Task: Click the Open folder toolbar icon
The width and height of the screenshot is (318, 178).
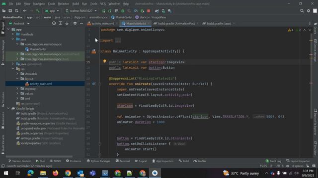Action: click(x=3, y=11)
